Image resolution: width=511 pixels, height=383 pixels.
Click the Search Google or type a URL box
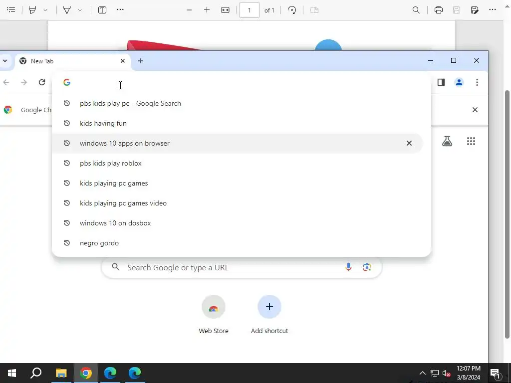tap(242, 267)
